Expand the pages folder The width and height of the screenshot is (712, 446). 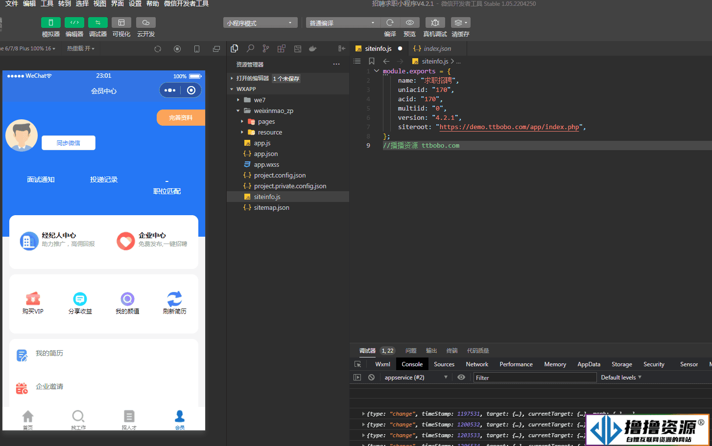288,121
